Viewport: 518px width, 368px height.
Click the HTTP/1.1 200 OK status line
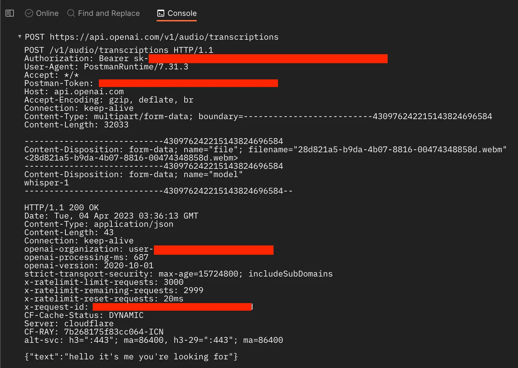62,207
